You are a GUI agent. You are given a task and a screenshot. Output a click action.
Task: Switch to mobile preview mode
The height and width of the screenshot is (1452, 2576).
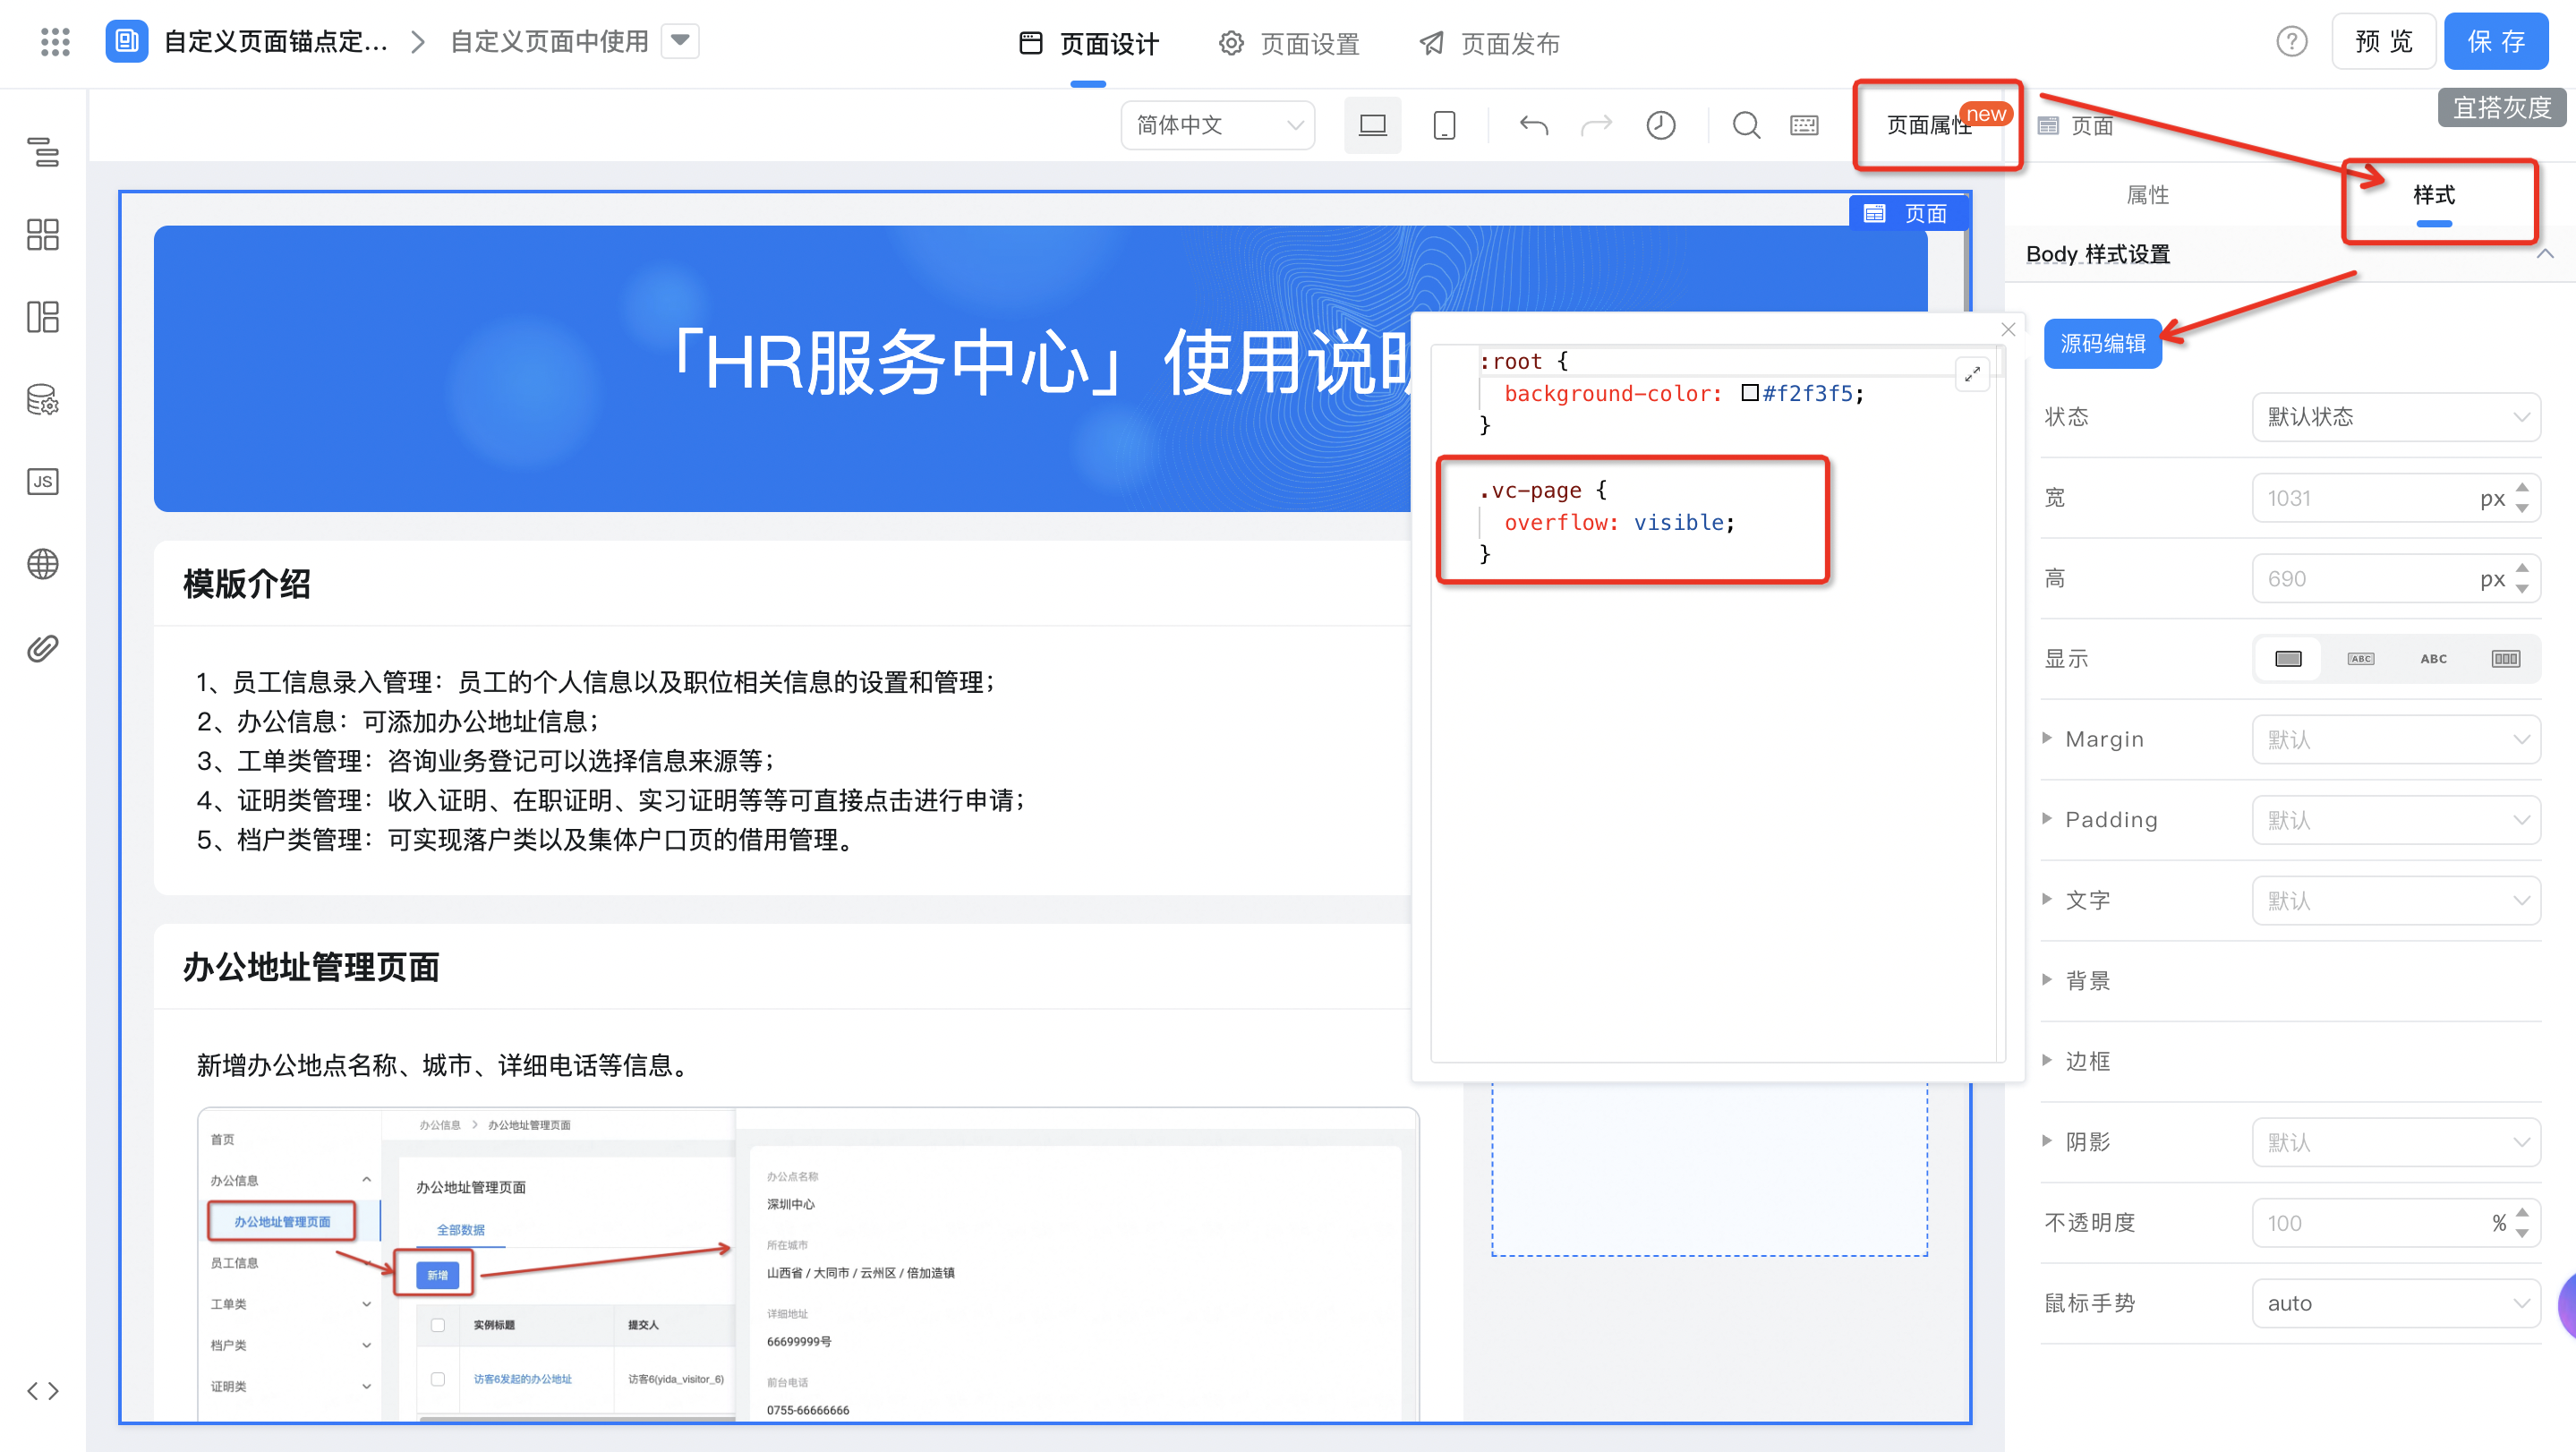click(1444, 125)
